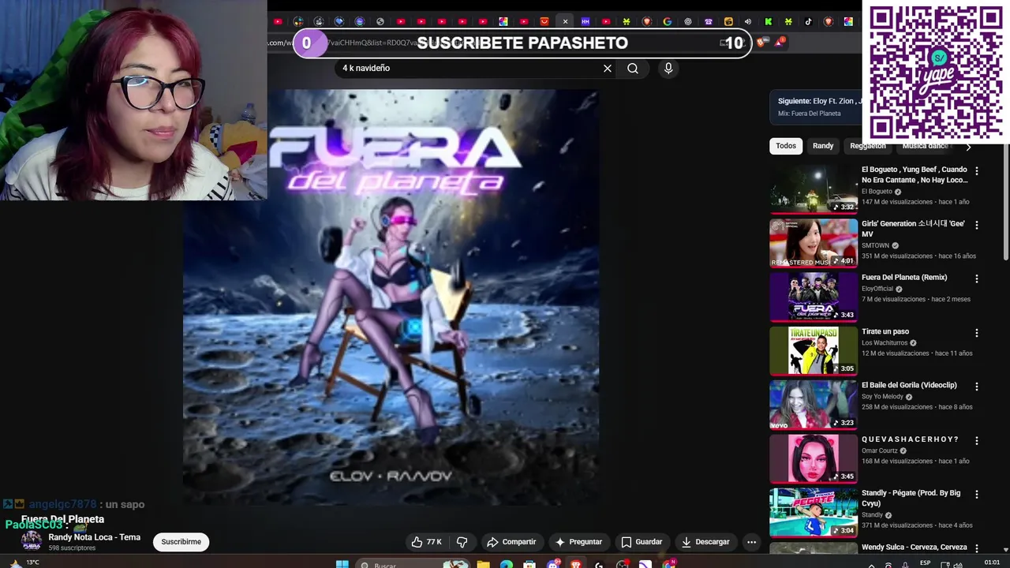Open the Brave Shields lion icon
Screen dimensions: 1010x568
(x=761, y=43)
